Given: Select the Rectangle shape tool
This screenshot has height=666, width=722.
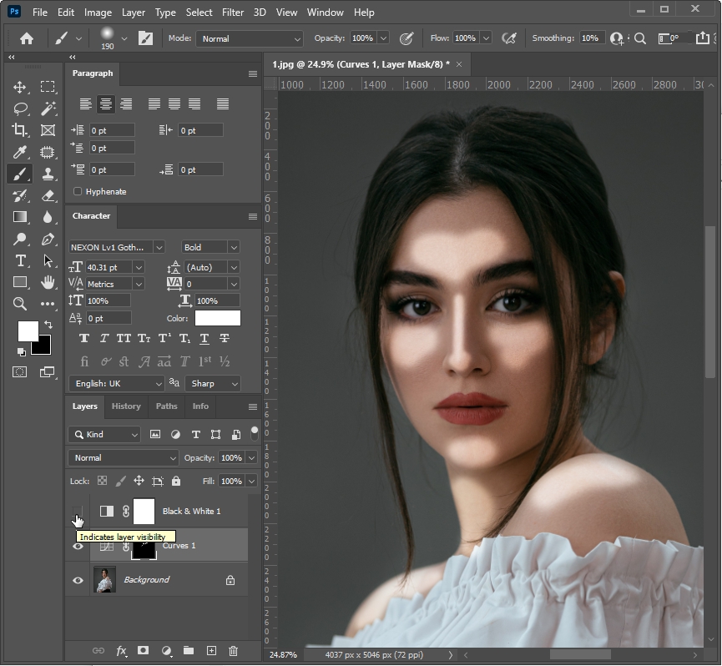Looking at the screenshot, I should [19, 282].
